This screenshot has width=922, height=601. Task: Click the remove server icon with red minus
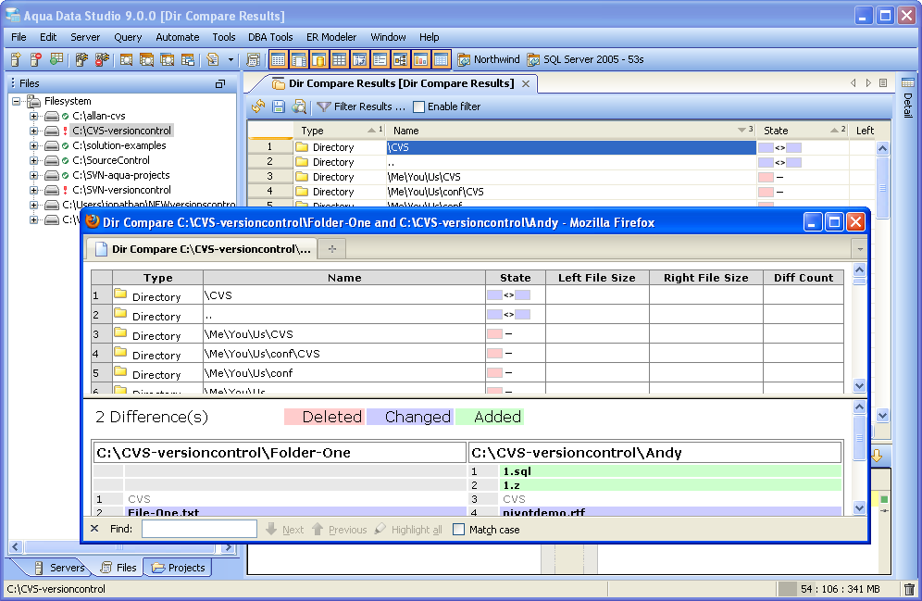[35, 59]
